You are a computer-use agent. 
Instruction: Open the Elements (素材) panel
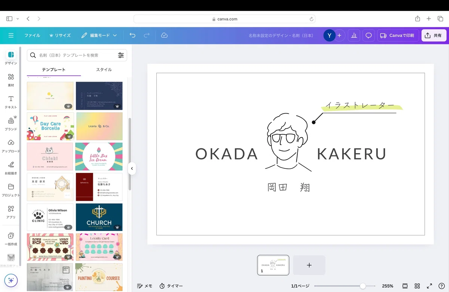(11, 80)
